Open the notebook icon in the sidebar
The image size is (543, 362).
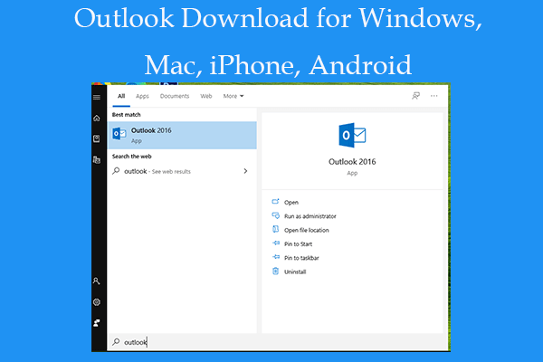[97, 138]
